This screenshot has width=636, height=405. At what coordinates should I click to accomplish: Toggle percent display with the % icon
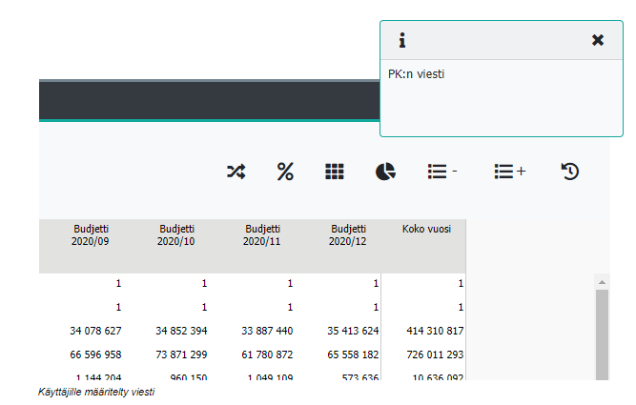(x=285, y=172)
